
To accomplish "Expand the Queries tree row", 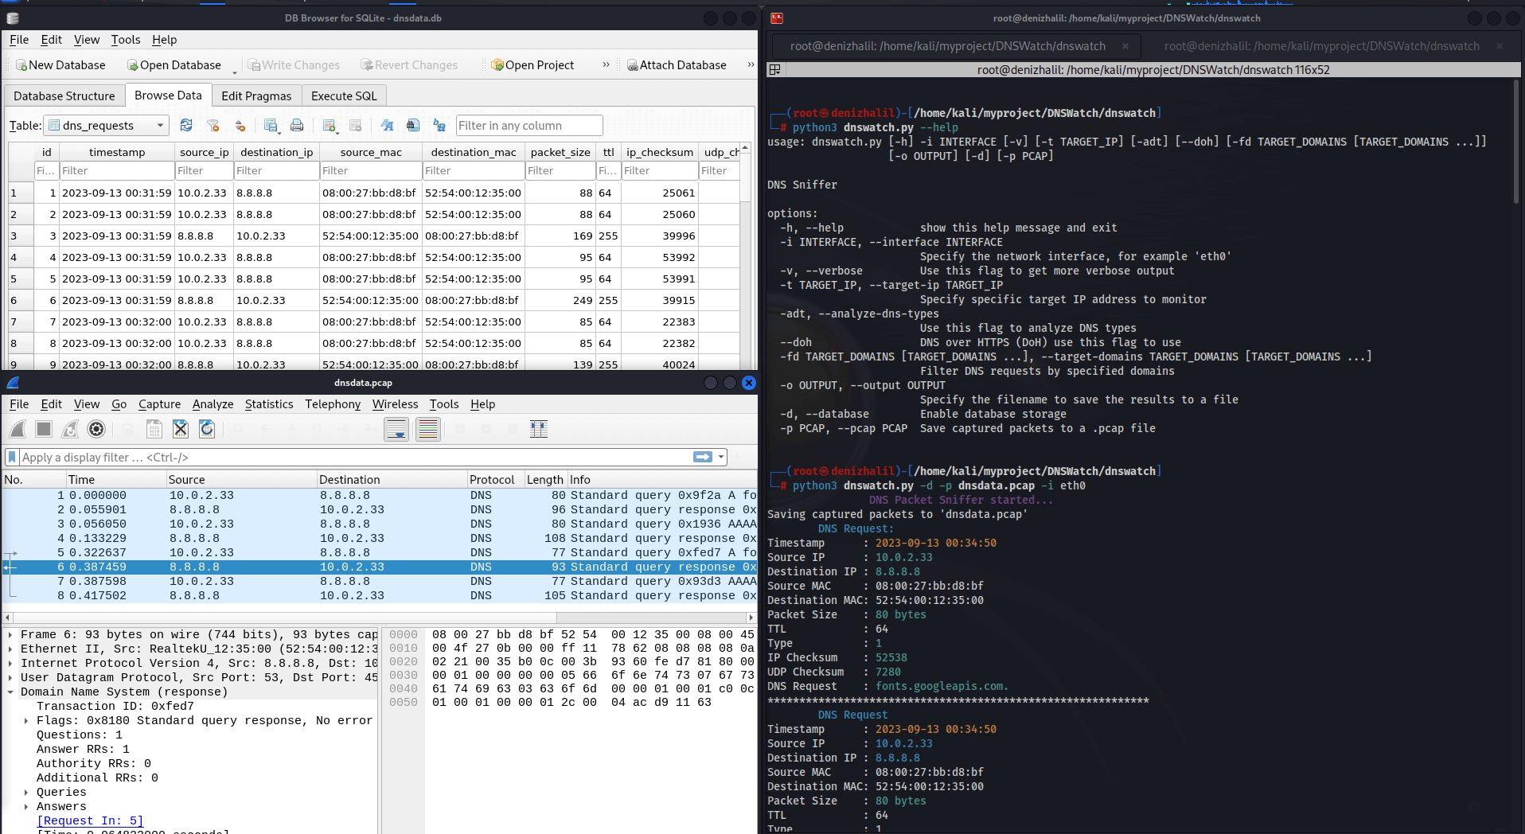I will click(x=26, y=793).
